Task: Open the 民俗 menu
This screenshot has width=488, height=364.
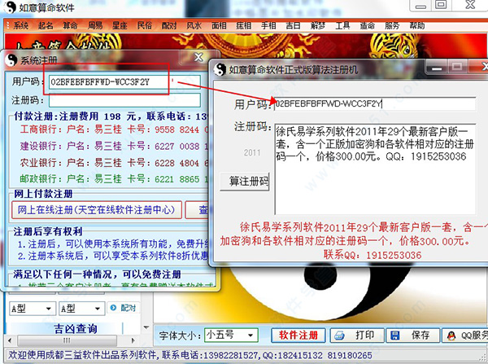Action: pyautogui.click(x=145, y=25)
